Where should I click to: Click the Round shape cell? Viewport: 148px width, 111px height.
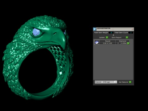coord(108,41)
